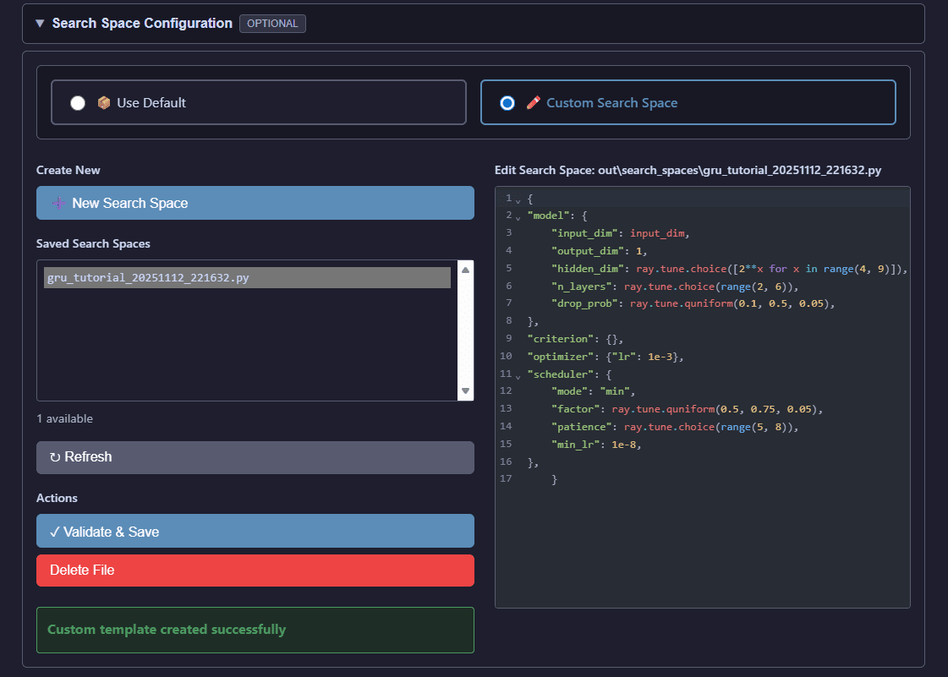Click the Edit Search Space file path label

point(688,171)
